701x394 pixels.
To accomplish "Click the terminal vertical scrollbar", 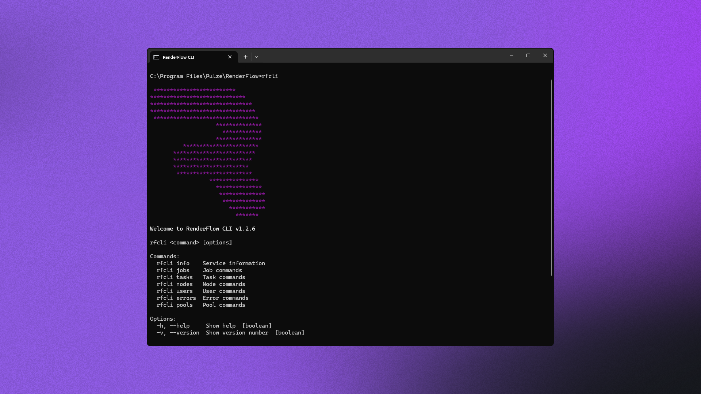I will [551, 178].
